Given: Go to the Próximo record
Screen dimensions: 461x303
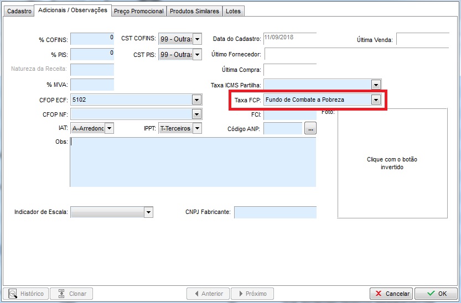Looking at the screenshot, I should 252,294.
